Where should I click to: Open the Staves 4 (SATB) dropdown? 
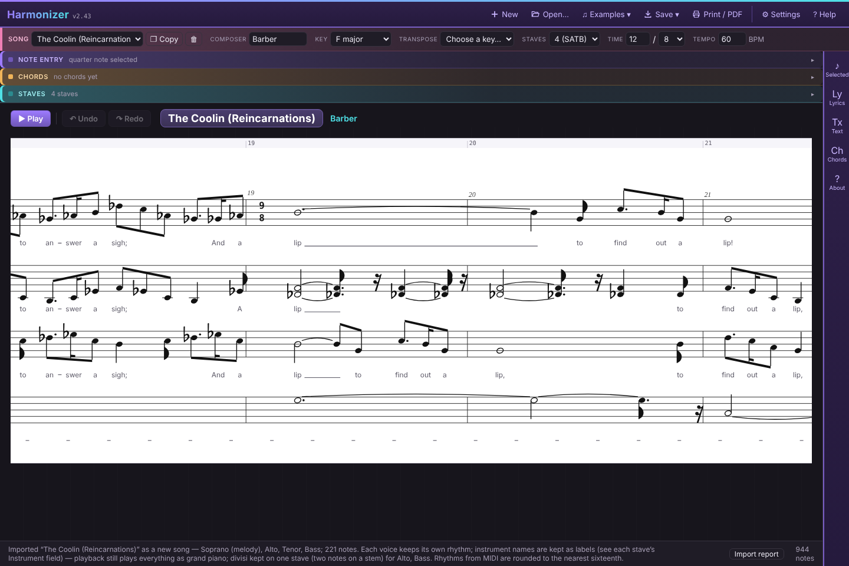(575, 40)
